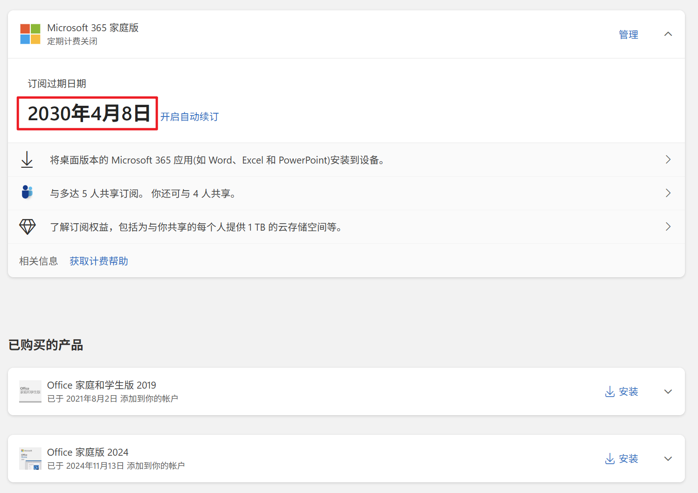Click 开启自动续订 link

(x=190, y=116)
